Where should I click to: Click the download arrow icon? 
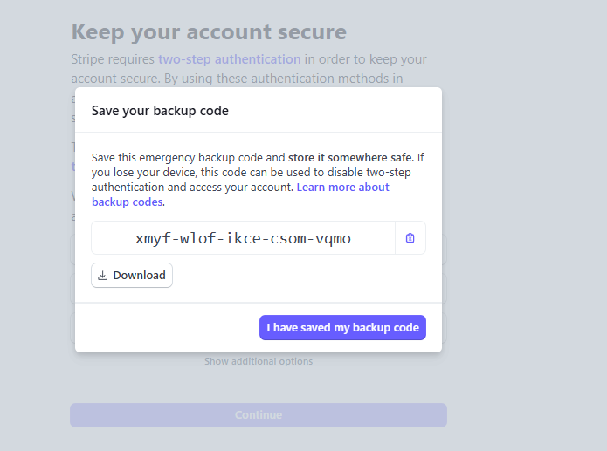point(103,276)
